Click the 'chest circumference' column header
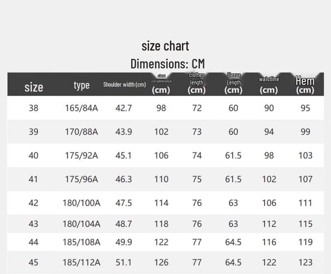This screenshot has width=331, height=274. click(161, 84)
